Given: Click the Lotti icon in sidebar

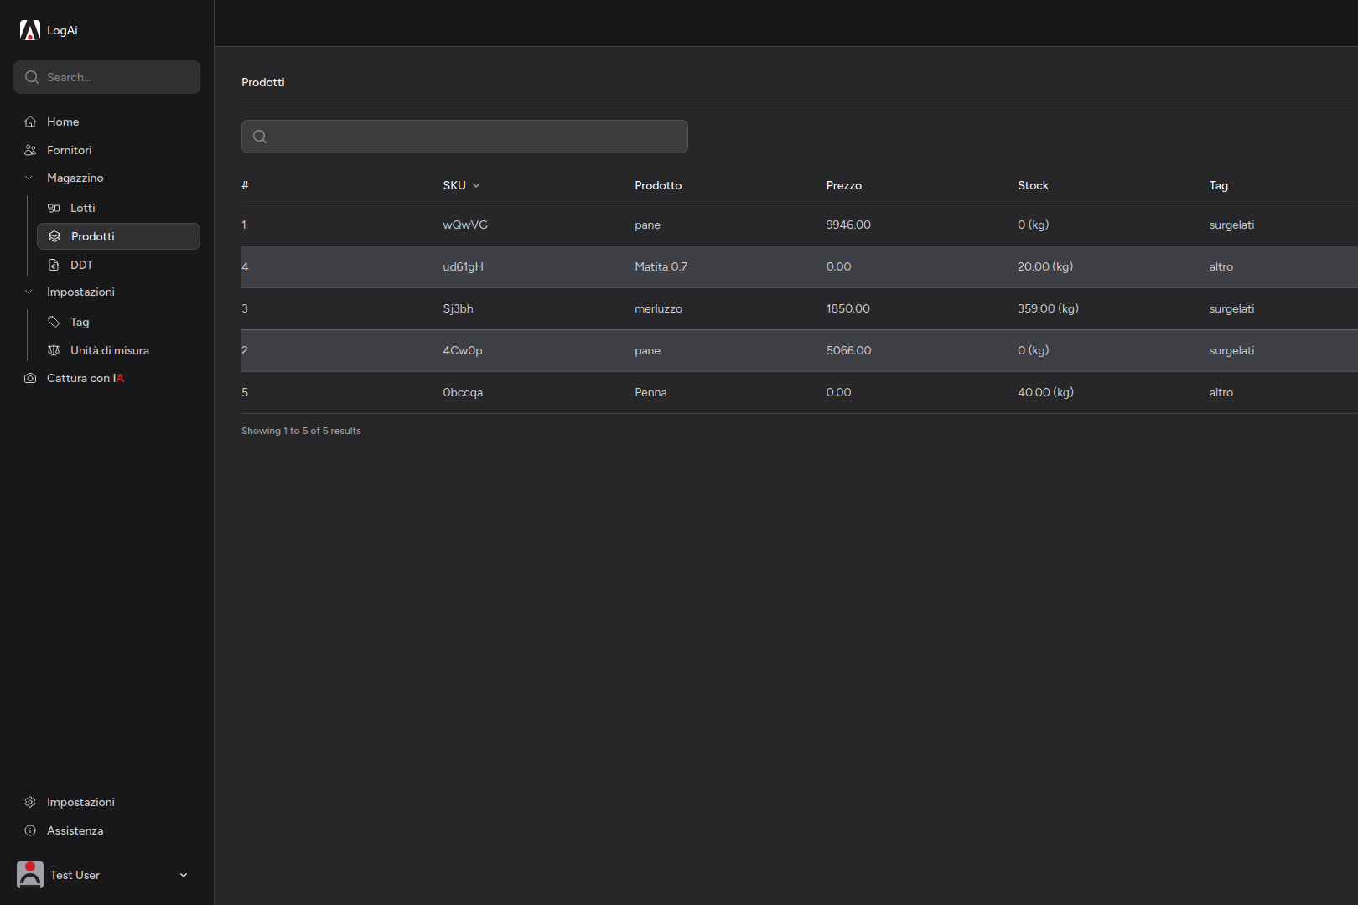Looking at the screenshot, I should [54, 208].
